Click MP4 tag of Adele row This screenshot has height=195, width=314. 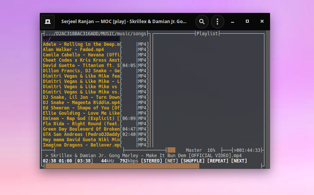tap(142, 44)
